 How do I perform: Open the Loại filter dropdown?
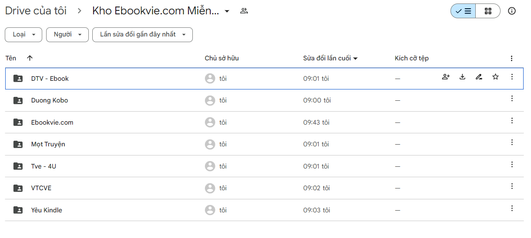(24, 35)
